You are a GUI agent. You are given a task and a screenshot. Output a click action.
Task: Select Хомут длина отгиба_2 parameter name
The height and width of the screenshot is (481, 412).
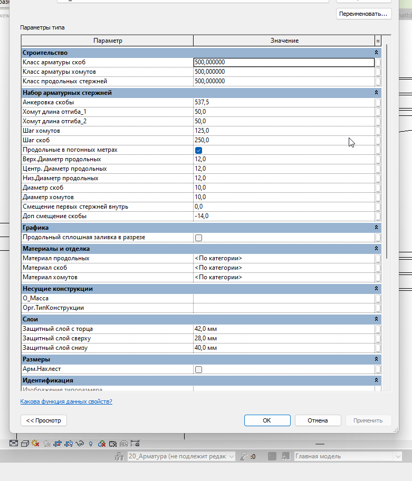click(x=54, y=121)
